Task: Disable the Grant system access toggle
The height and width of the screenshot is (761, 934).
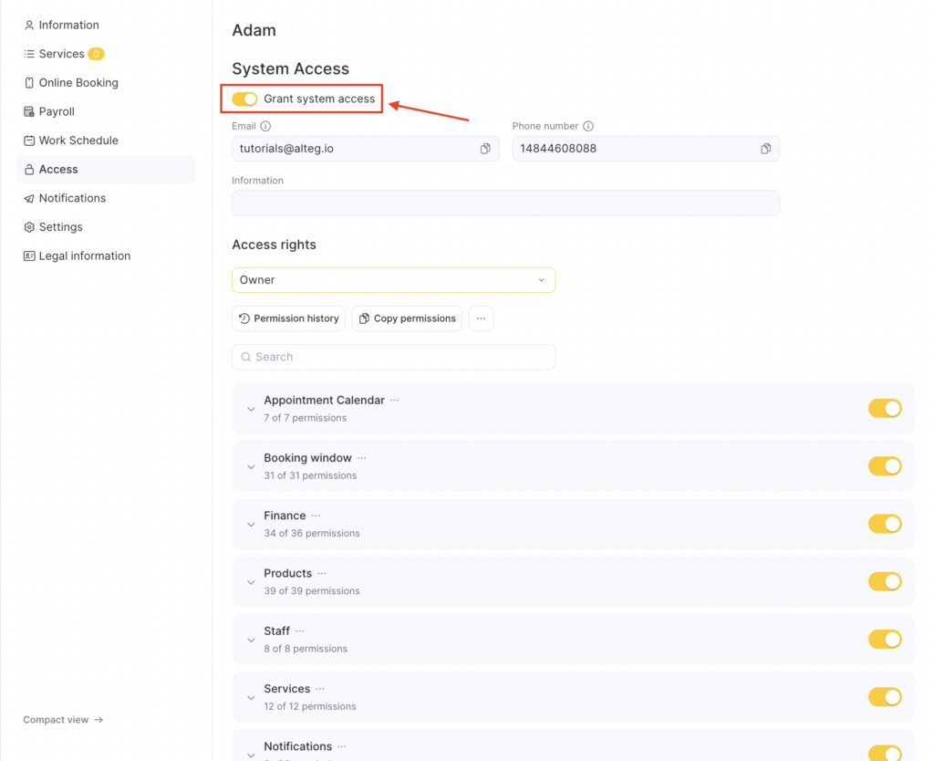Action: tap(244, 99)
